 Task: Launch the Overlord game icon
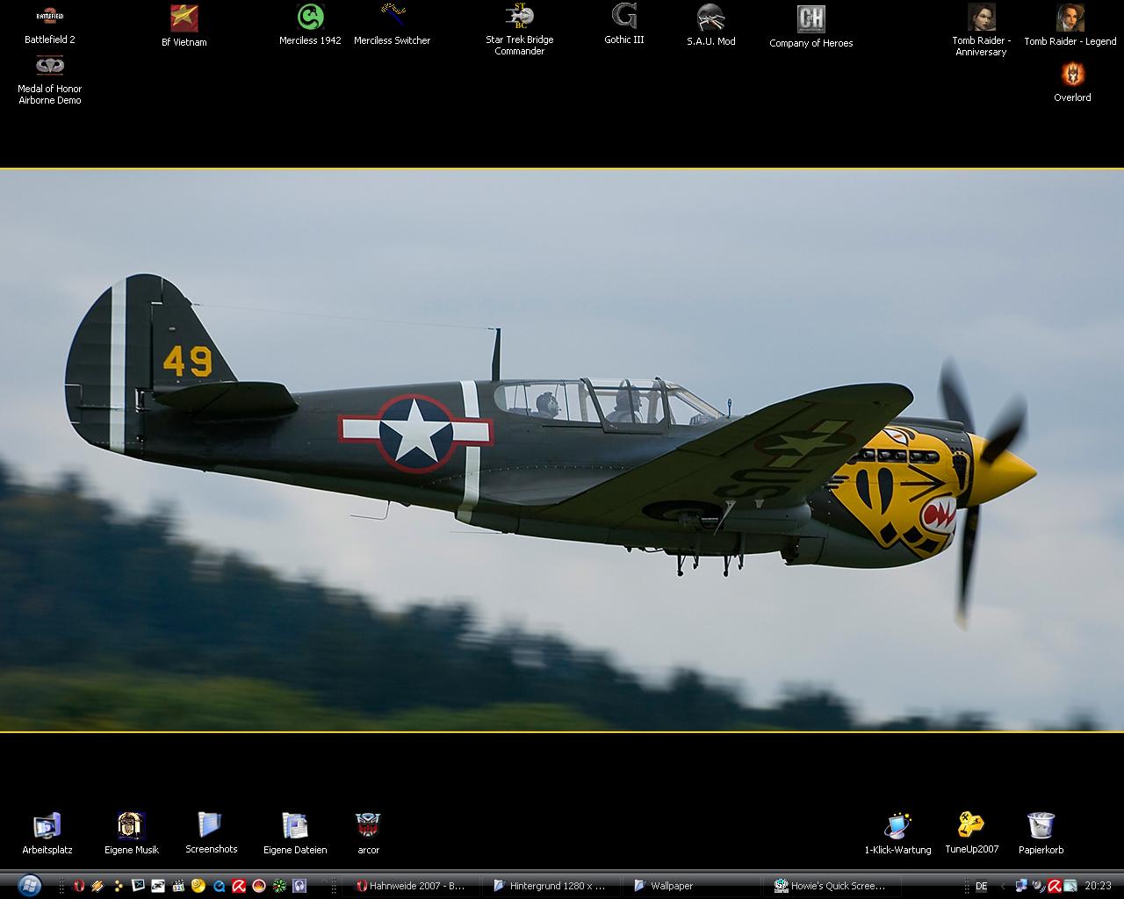click(x=1072, y=75)
